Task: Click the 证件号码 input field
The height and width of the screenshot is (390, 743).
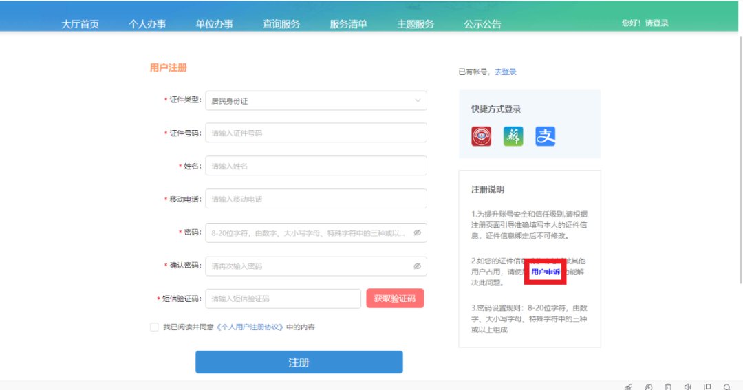Action: click(x=316, y=133)
